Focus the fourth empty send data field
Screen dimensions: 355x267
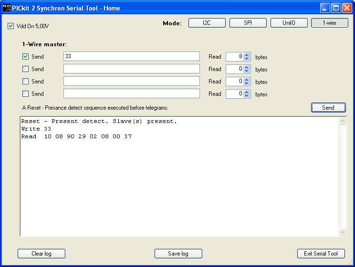coord(132,93)
